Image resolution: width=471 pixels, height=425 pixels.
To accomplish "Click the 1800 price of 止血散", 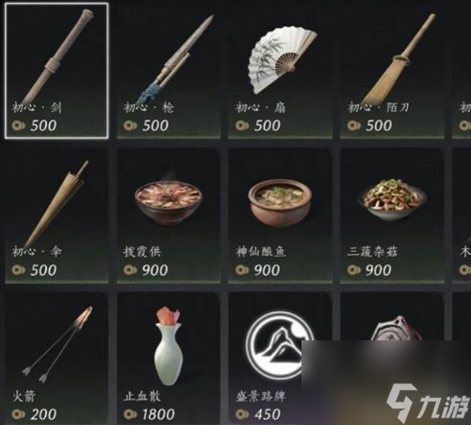I will pyautogui.click(x=158, y=415).
